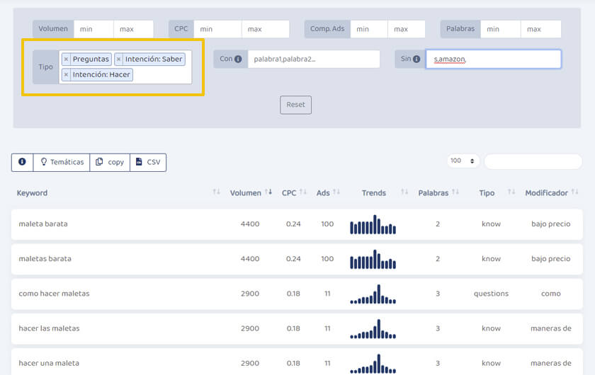The image size is (595, 375).
Task: Select keyword 'maleta barata'
Action: click(43, 224)
